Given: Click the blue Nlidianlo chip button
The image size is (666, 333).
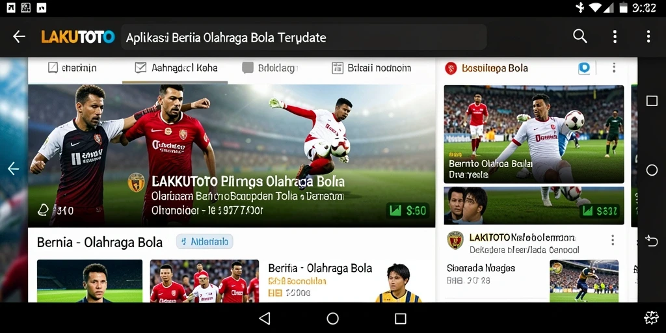Looking at the screenshot, I should point(205,242).
